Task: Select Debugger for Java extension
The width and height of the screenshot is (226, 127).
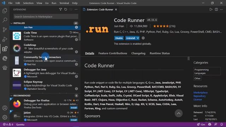Action: [x=45, y=73]
